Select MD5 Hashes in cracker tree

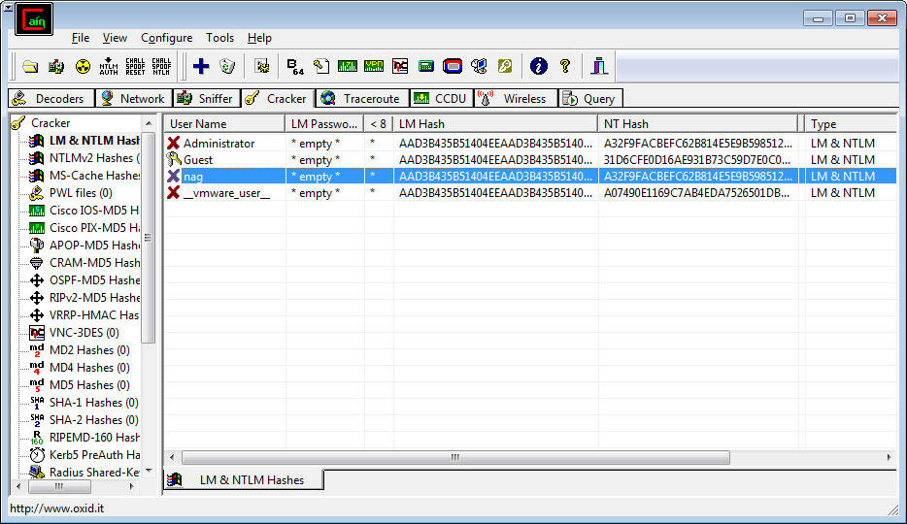88,385
